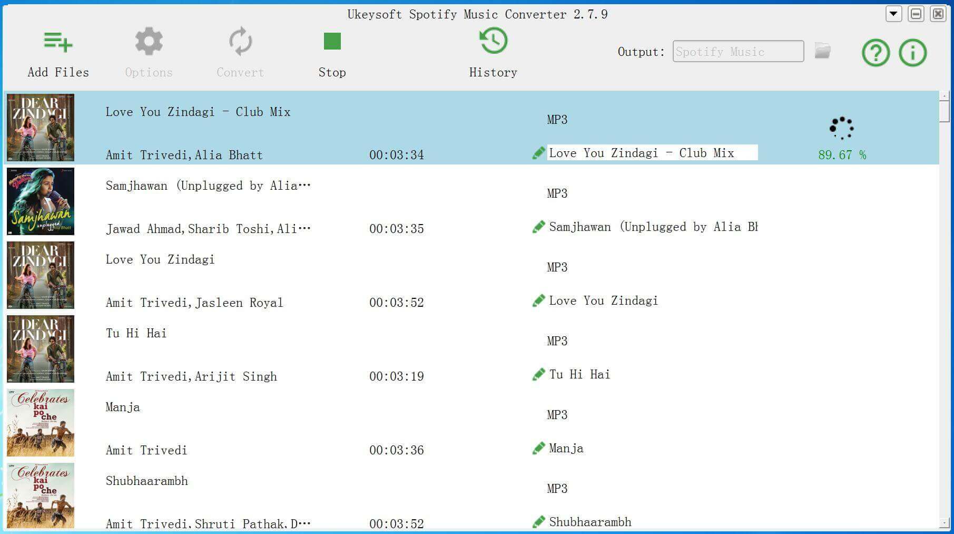Open the Help question mark icon
The image size is (954, 534).
tap(876, 53)
